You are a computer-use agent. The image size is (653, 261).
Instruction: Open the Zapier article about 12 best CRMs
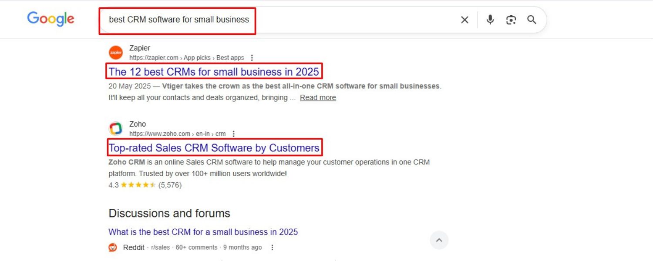tap(215, 72)
